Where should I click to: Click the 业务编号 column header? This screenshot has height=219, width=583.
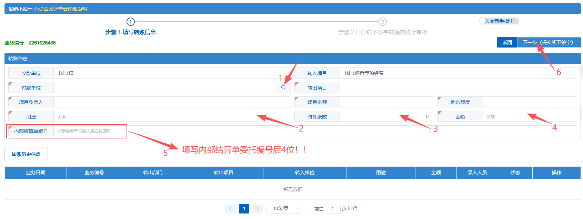[x=94, y=173]
